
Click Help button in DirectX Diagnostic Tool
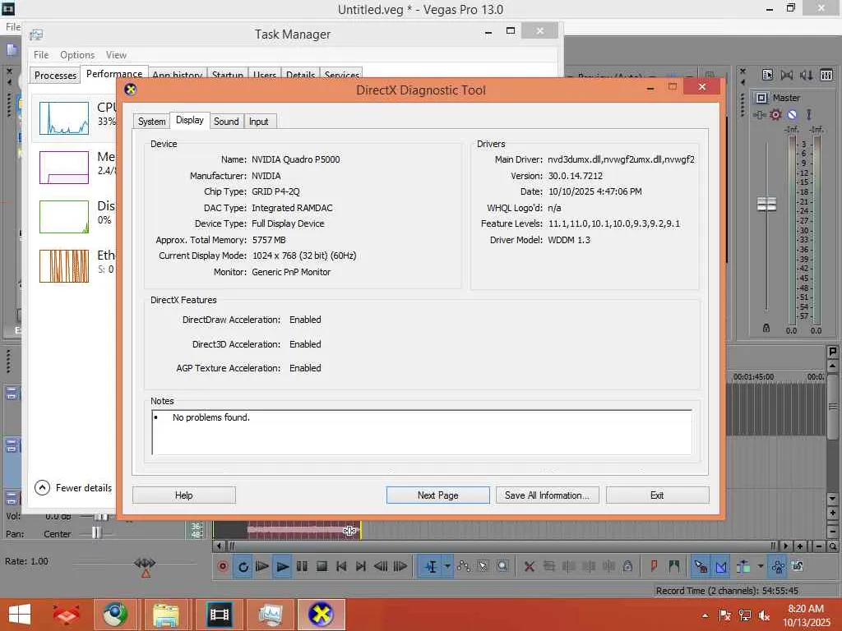[x=183, y=495]
